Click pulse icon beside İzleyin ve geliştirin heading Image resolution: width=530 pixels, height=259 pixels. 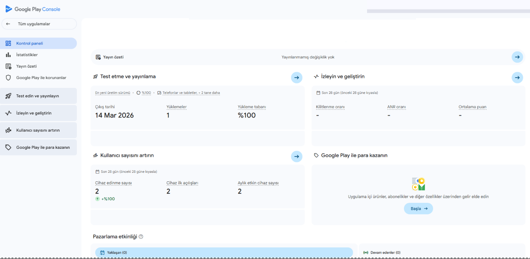click(x=316, y=77)
